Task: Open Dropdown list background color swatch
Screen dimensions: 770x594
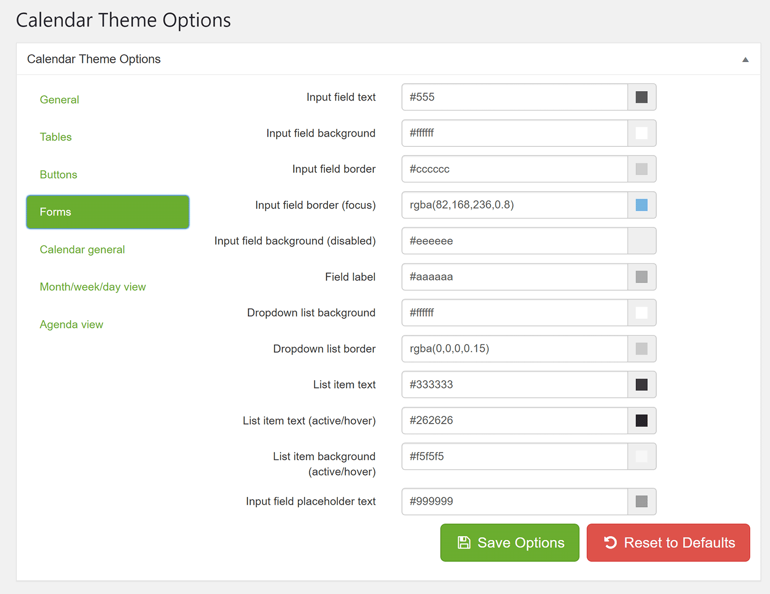Action: tap(642, 312)
